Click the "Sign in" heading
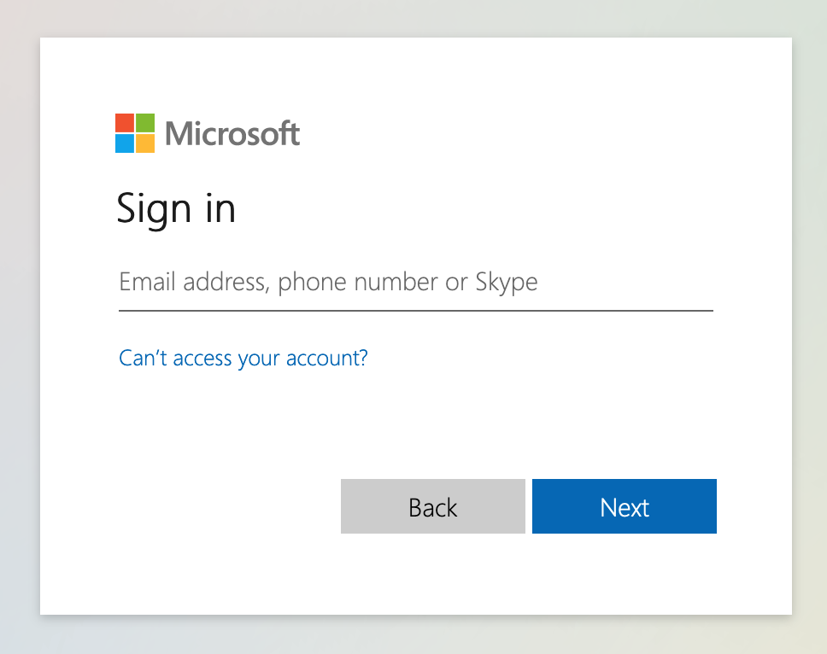 (x=176, y=208)
